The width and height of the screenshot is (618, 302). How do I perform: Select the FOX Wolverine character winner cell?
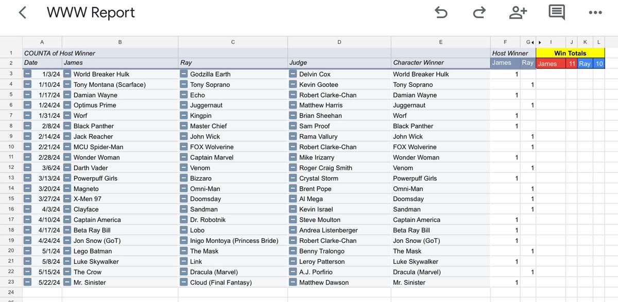(441, 147)
